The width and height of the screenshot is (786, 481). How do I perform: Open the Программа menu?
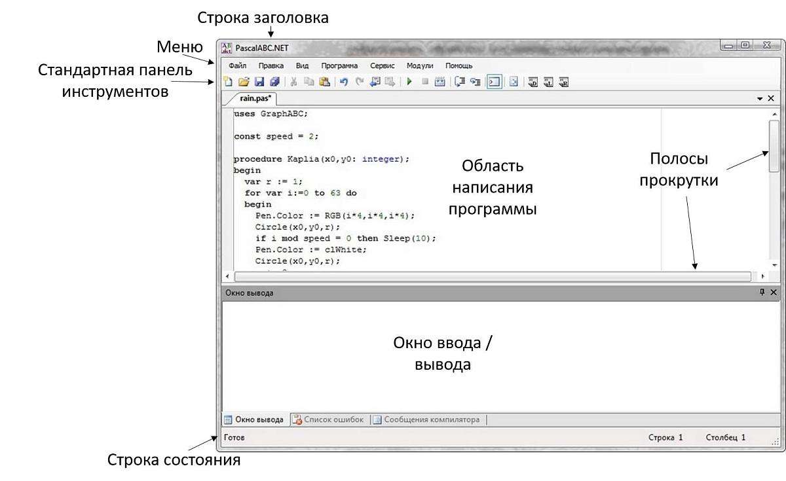point(339,65)
